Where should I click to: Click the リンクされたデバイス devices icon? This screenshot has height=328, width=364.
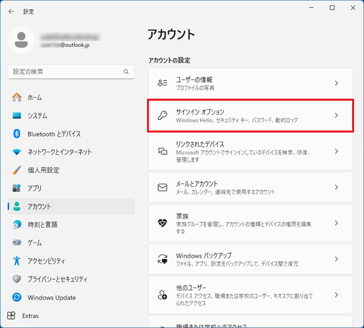(163, 151)
